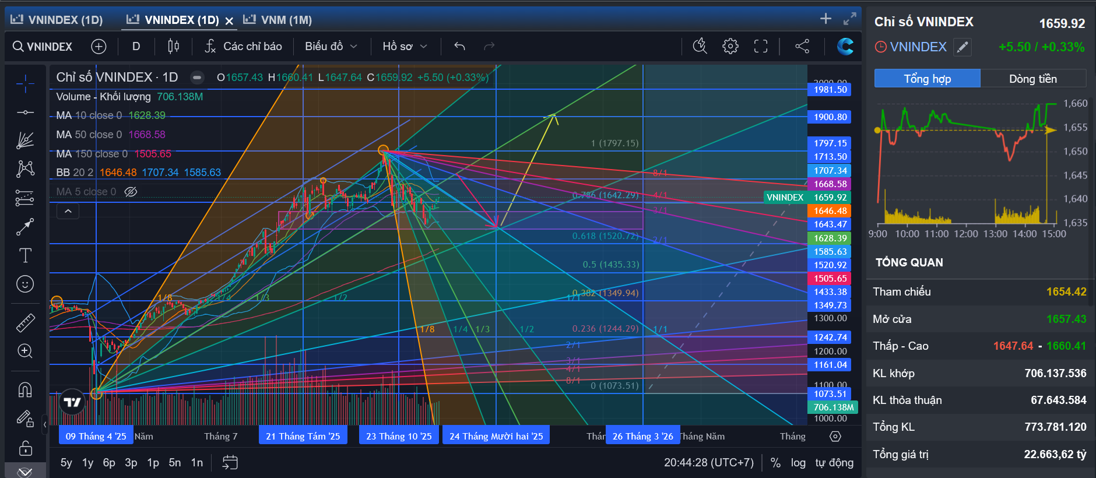
Task: Toggle log scale mode
Action: click(798, 463)
